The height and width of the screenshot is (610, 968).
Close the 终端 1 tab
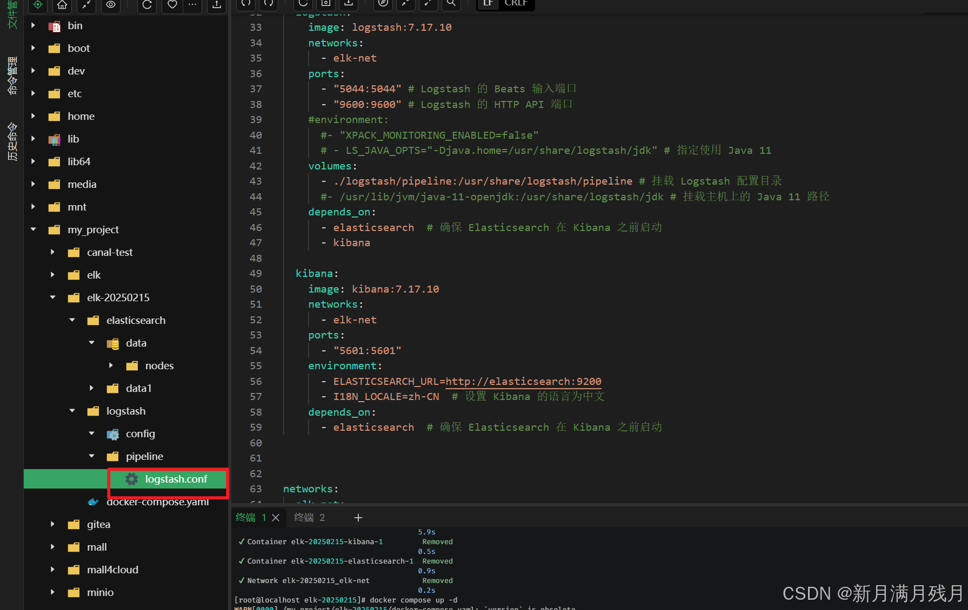tap(276, 518)
